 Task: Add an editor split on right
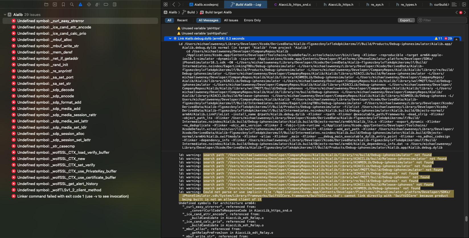point(464,5)
